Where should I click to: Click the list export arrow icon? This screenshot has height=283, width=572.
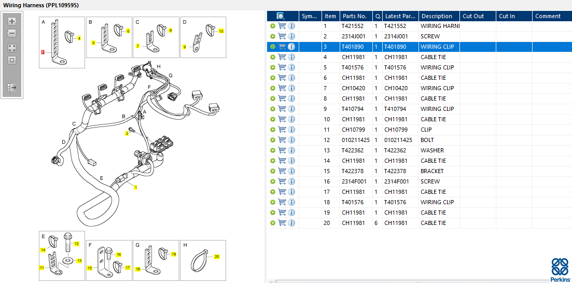point(12,88)
